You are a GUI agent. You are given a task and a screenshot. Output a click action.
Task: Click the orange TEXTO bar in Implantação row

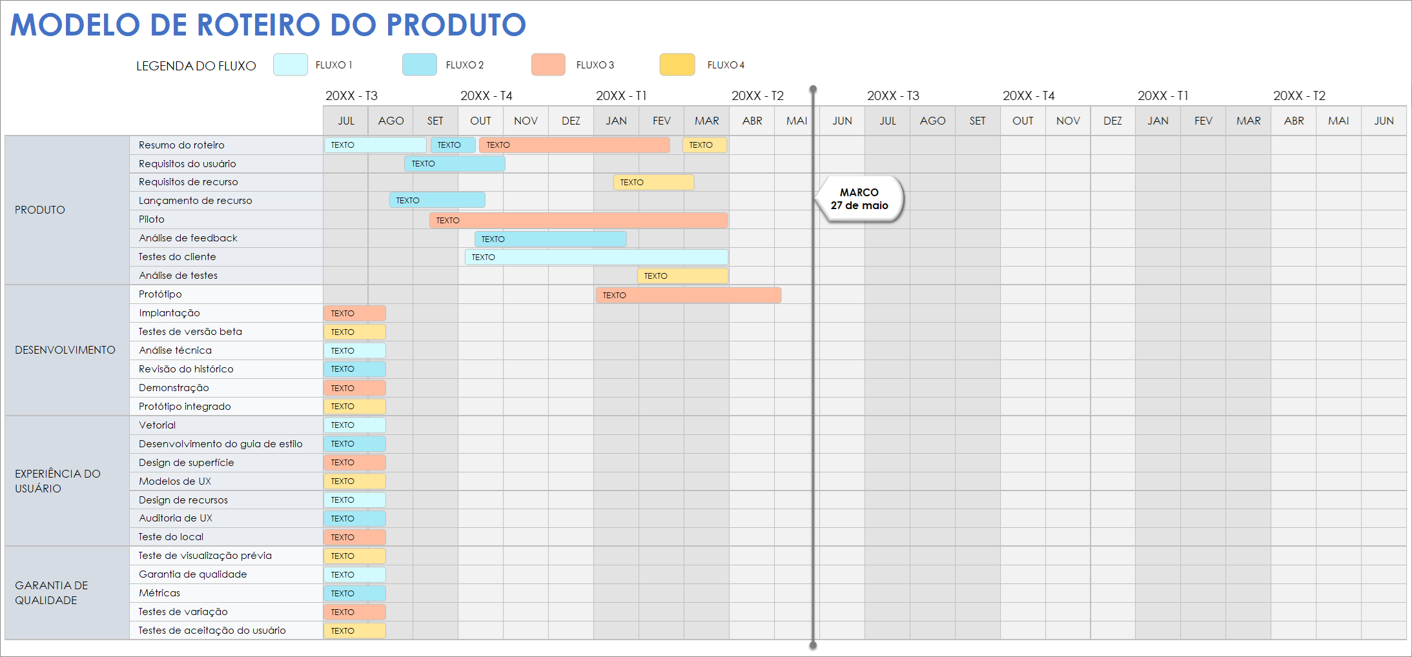point(354,313)
